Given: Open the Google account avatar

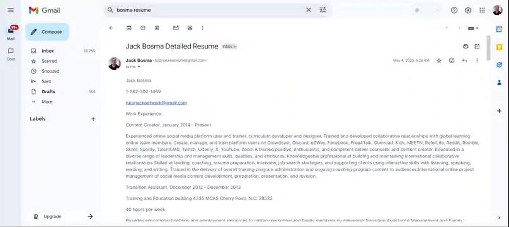Looking at the screenshot, I should coord(497,10).
